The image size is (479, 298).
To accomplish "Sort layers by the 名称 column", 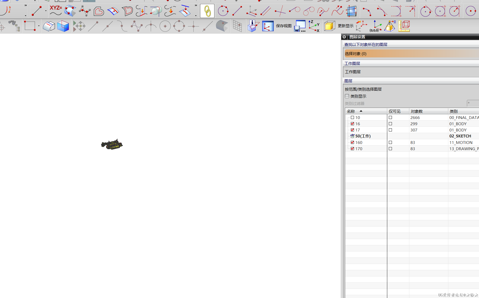I will (366, 111).
